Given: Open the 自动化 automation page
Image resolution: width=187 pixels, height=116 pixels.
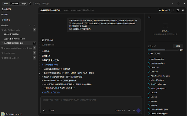Looking at the screenshot, I should pos(6,20).
